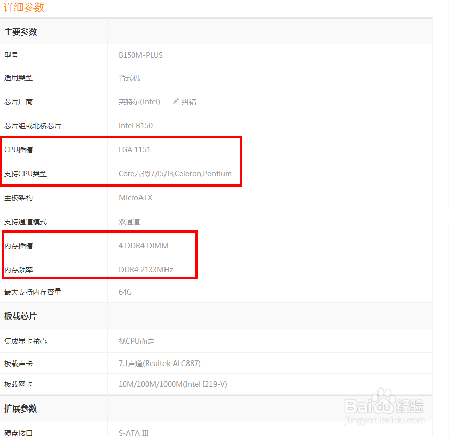This screenshot has width=449, height=436.
Task: Select the LGA 1151 socket value
Action: point(134,150)
